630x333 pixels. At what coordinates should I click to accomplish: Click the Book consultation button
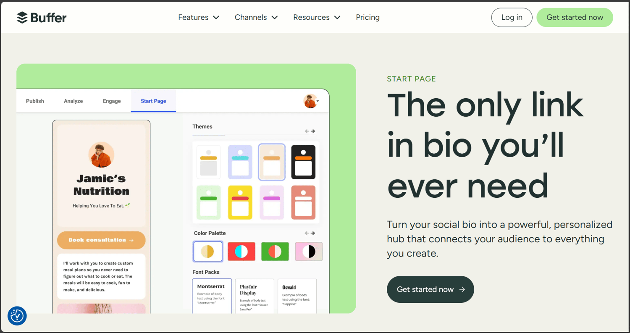pos(101,240)
